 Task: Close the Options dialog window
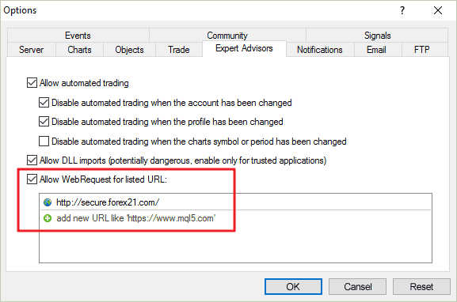tap(438, 10)
